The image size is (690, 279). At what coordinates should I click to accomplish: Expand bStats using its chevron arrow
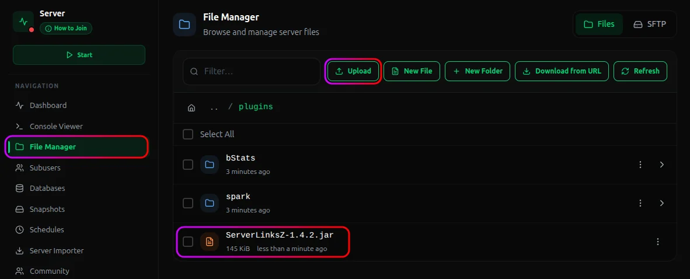662,165
